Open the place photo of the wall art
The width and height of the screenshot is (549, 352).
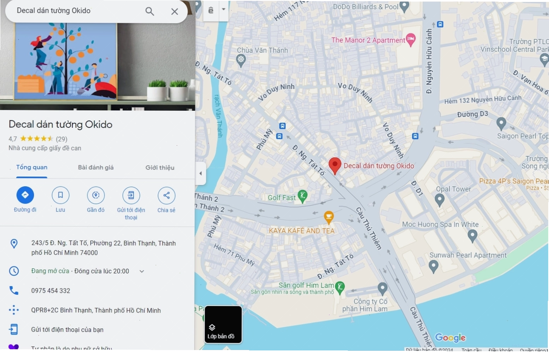[x=97, y=62]
